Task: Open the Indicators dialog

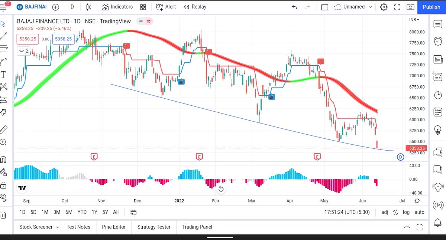Action: [x=117, y=7]
